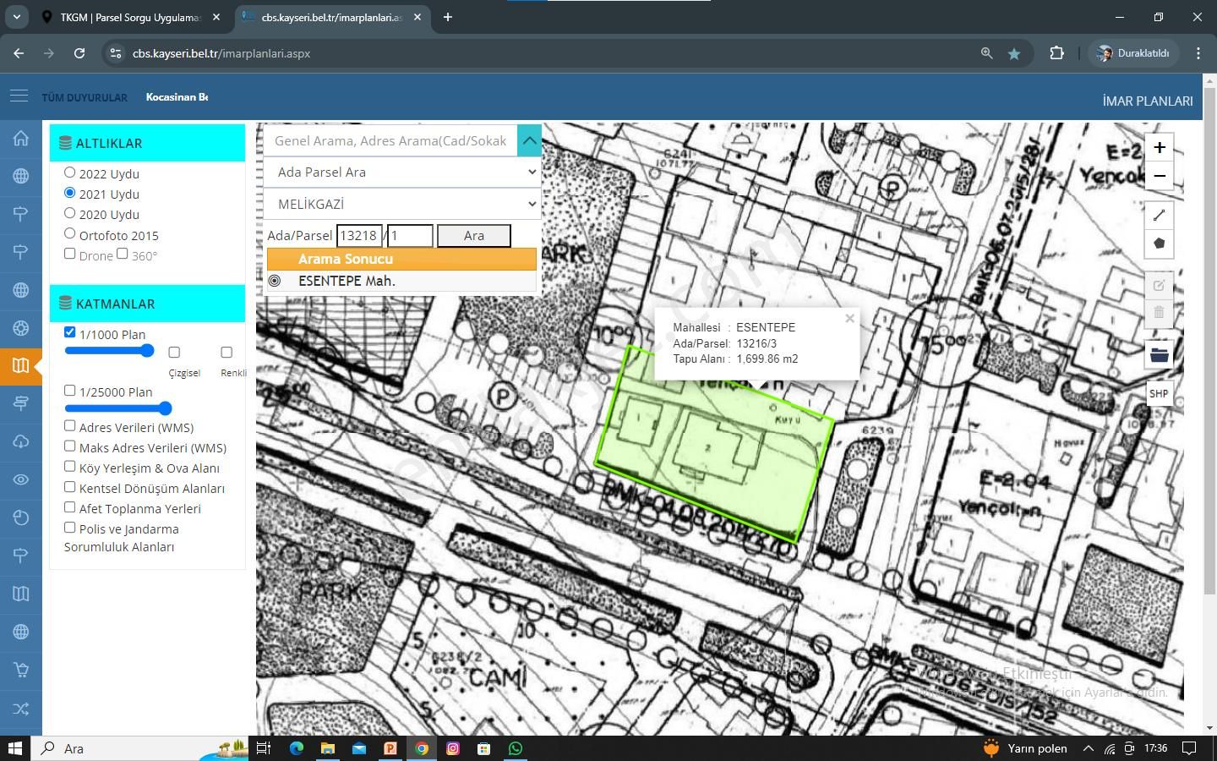The image size is (1217, 761).
Task: Adjust the 1/25000 Plan opacity slider
Action: pos(118,408)
